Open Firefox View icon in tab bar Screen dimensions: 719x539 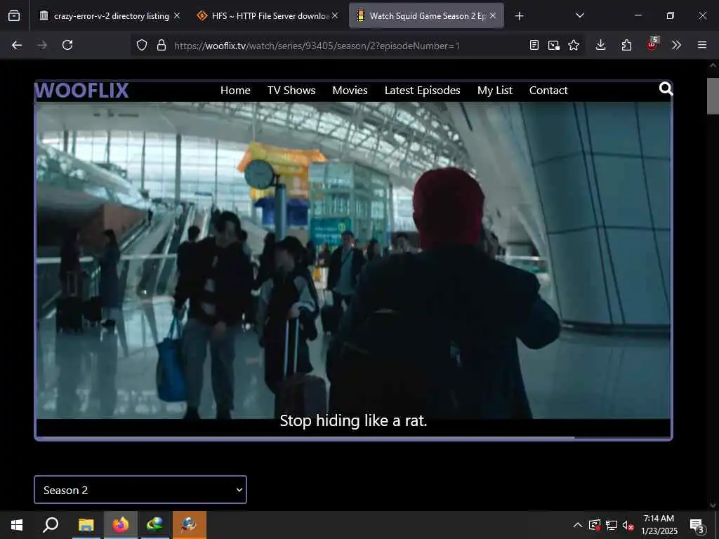14,16
